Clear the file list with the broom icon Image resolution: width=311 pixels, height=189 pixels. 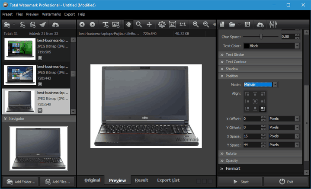43,25
